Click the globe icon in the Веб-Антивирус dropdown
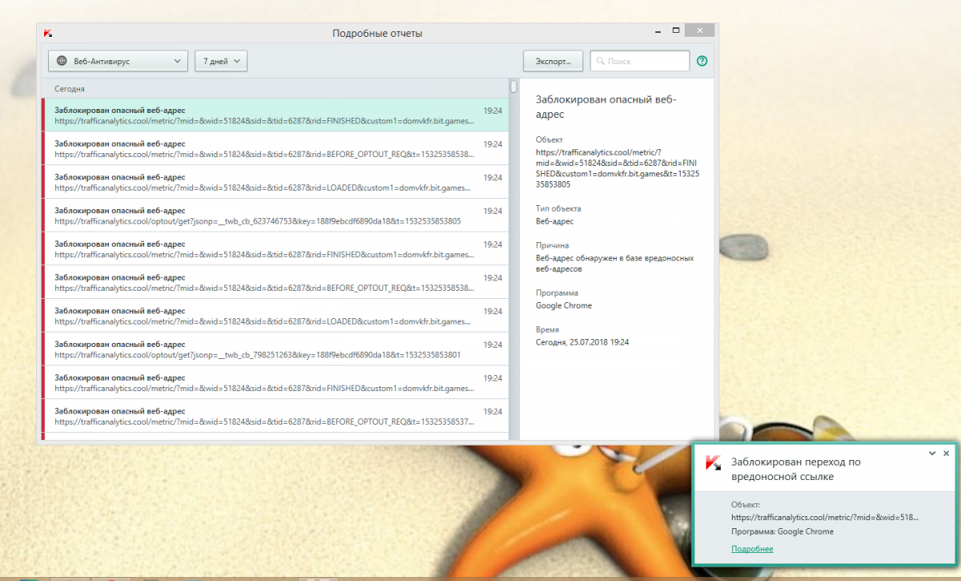 click(x=62, y=61)
